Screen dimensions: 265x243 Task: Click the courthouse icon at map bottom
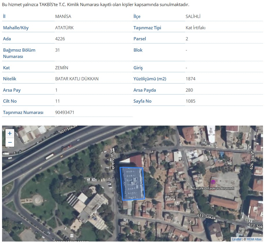pyautogui.click(x=72, y=235)
